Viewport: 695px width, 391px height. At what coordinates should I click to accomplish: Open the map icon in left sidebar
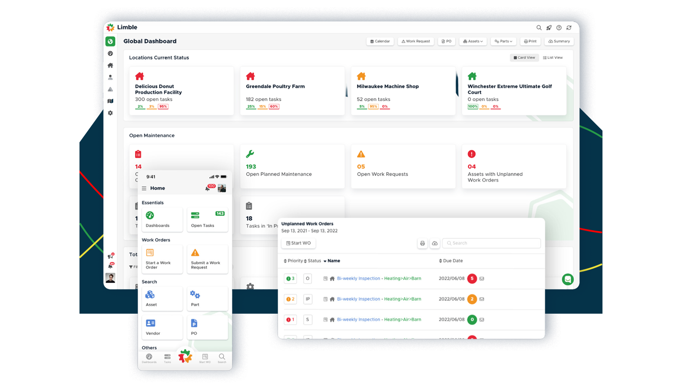point(110,101)
